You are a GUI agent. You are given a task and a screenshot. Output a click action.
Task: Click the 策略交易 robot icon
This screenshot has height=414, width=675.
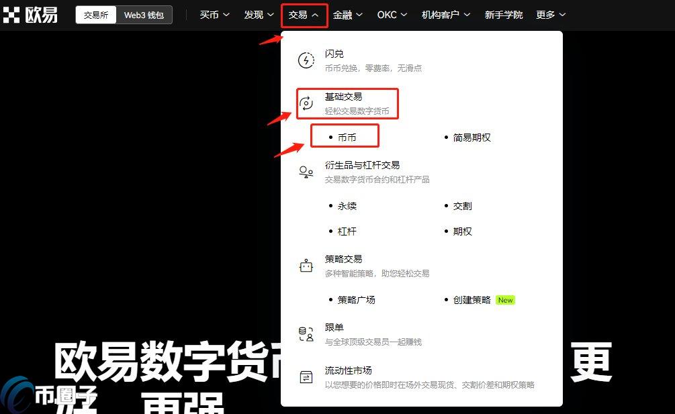306,266
